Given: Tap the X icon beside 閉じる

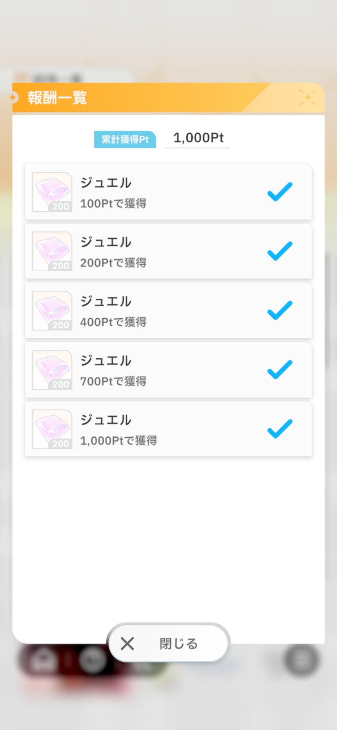Looking at the screenshot, I should [127, 643].
